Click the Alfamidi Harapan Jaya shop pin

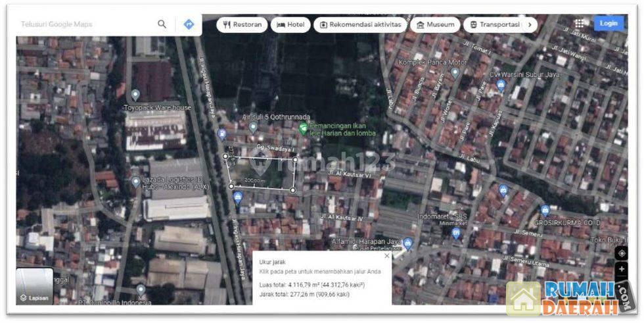pyautogui.click(x=407, y=243)
